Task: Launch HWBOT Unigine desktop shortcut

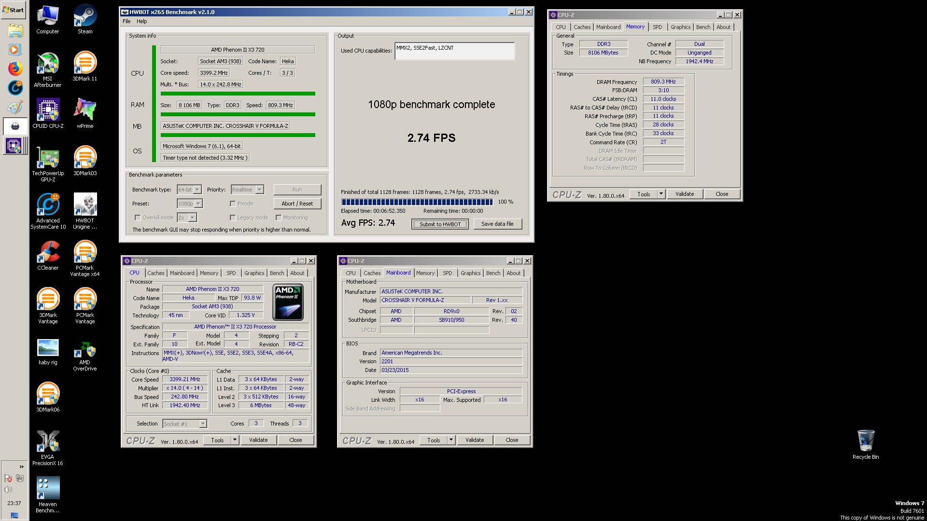Action: tap(85, 211)
